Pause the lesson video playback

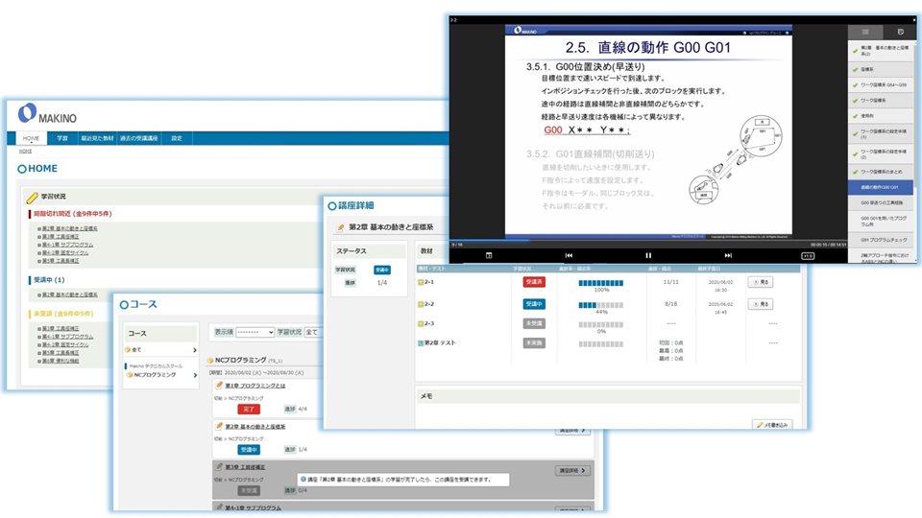coord(648,255)
